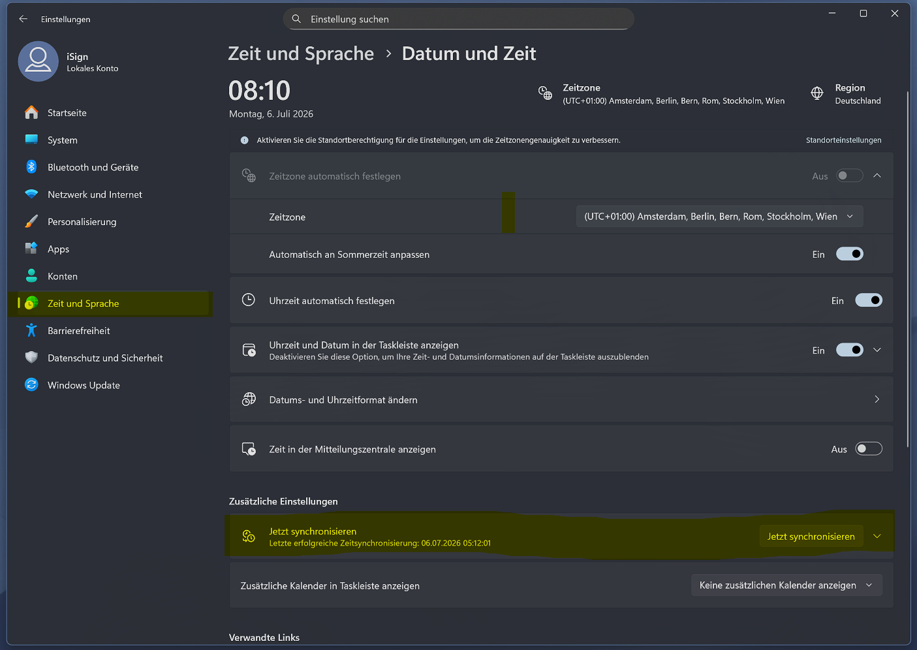Click the clock icon beside Uhrzeit automatisch festlegen
917x650 pixels.
249,300
